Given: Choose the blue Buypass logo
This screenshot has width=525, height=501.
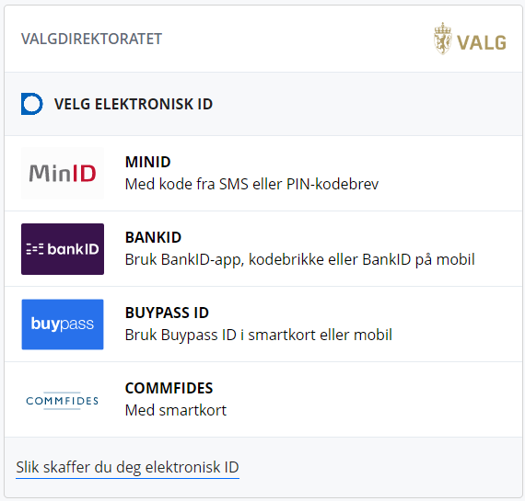Looking at the screenshot, I should click(x=63, y=325).
